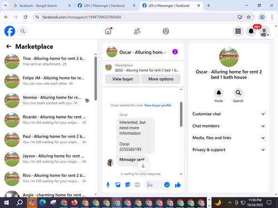
Task: Open Felipe JM's conversation
Action: (47, 81)
